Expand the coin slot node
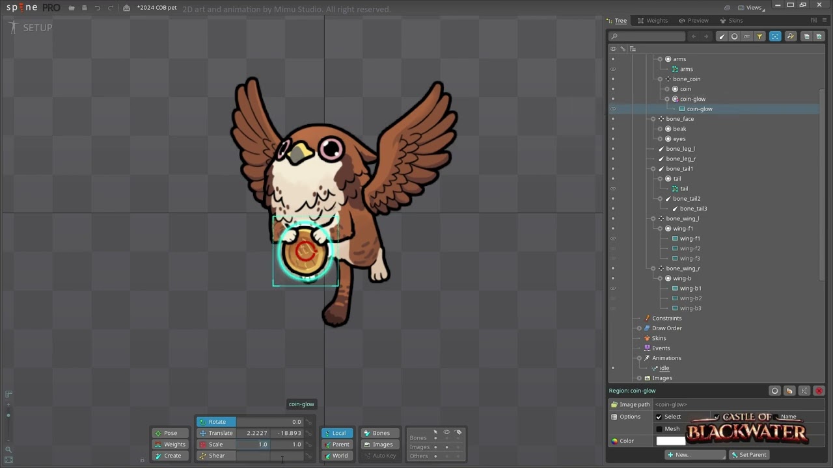 point(667,89)
